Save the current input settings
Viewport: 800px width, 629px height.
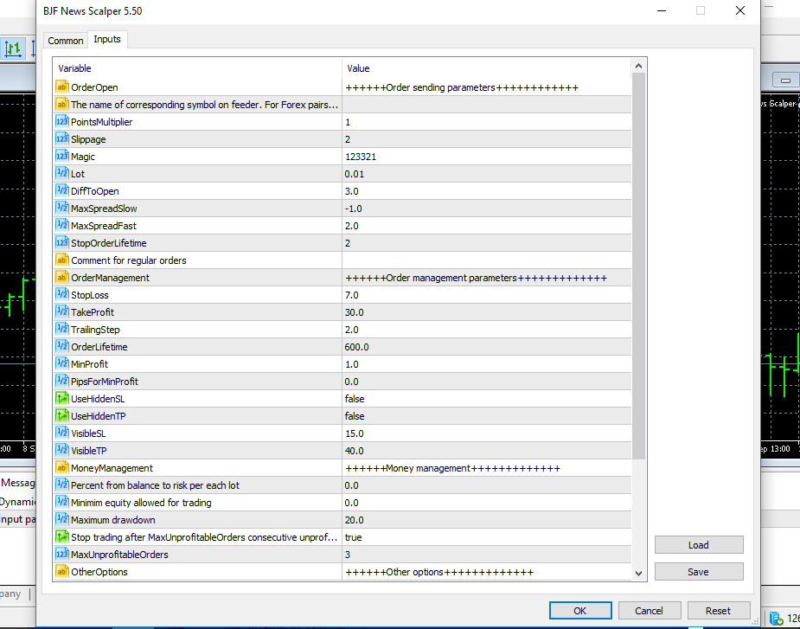click(x=699, y=572)
